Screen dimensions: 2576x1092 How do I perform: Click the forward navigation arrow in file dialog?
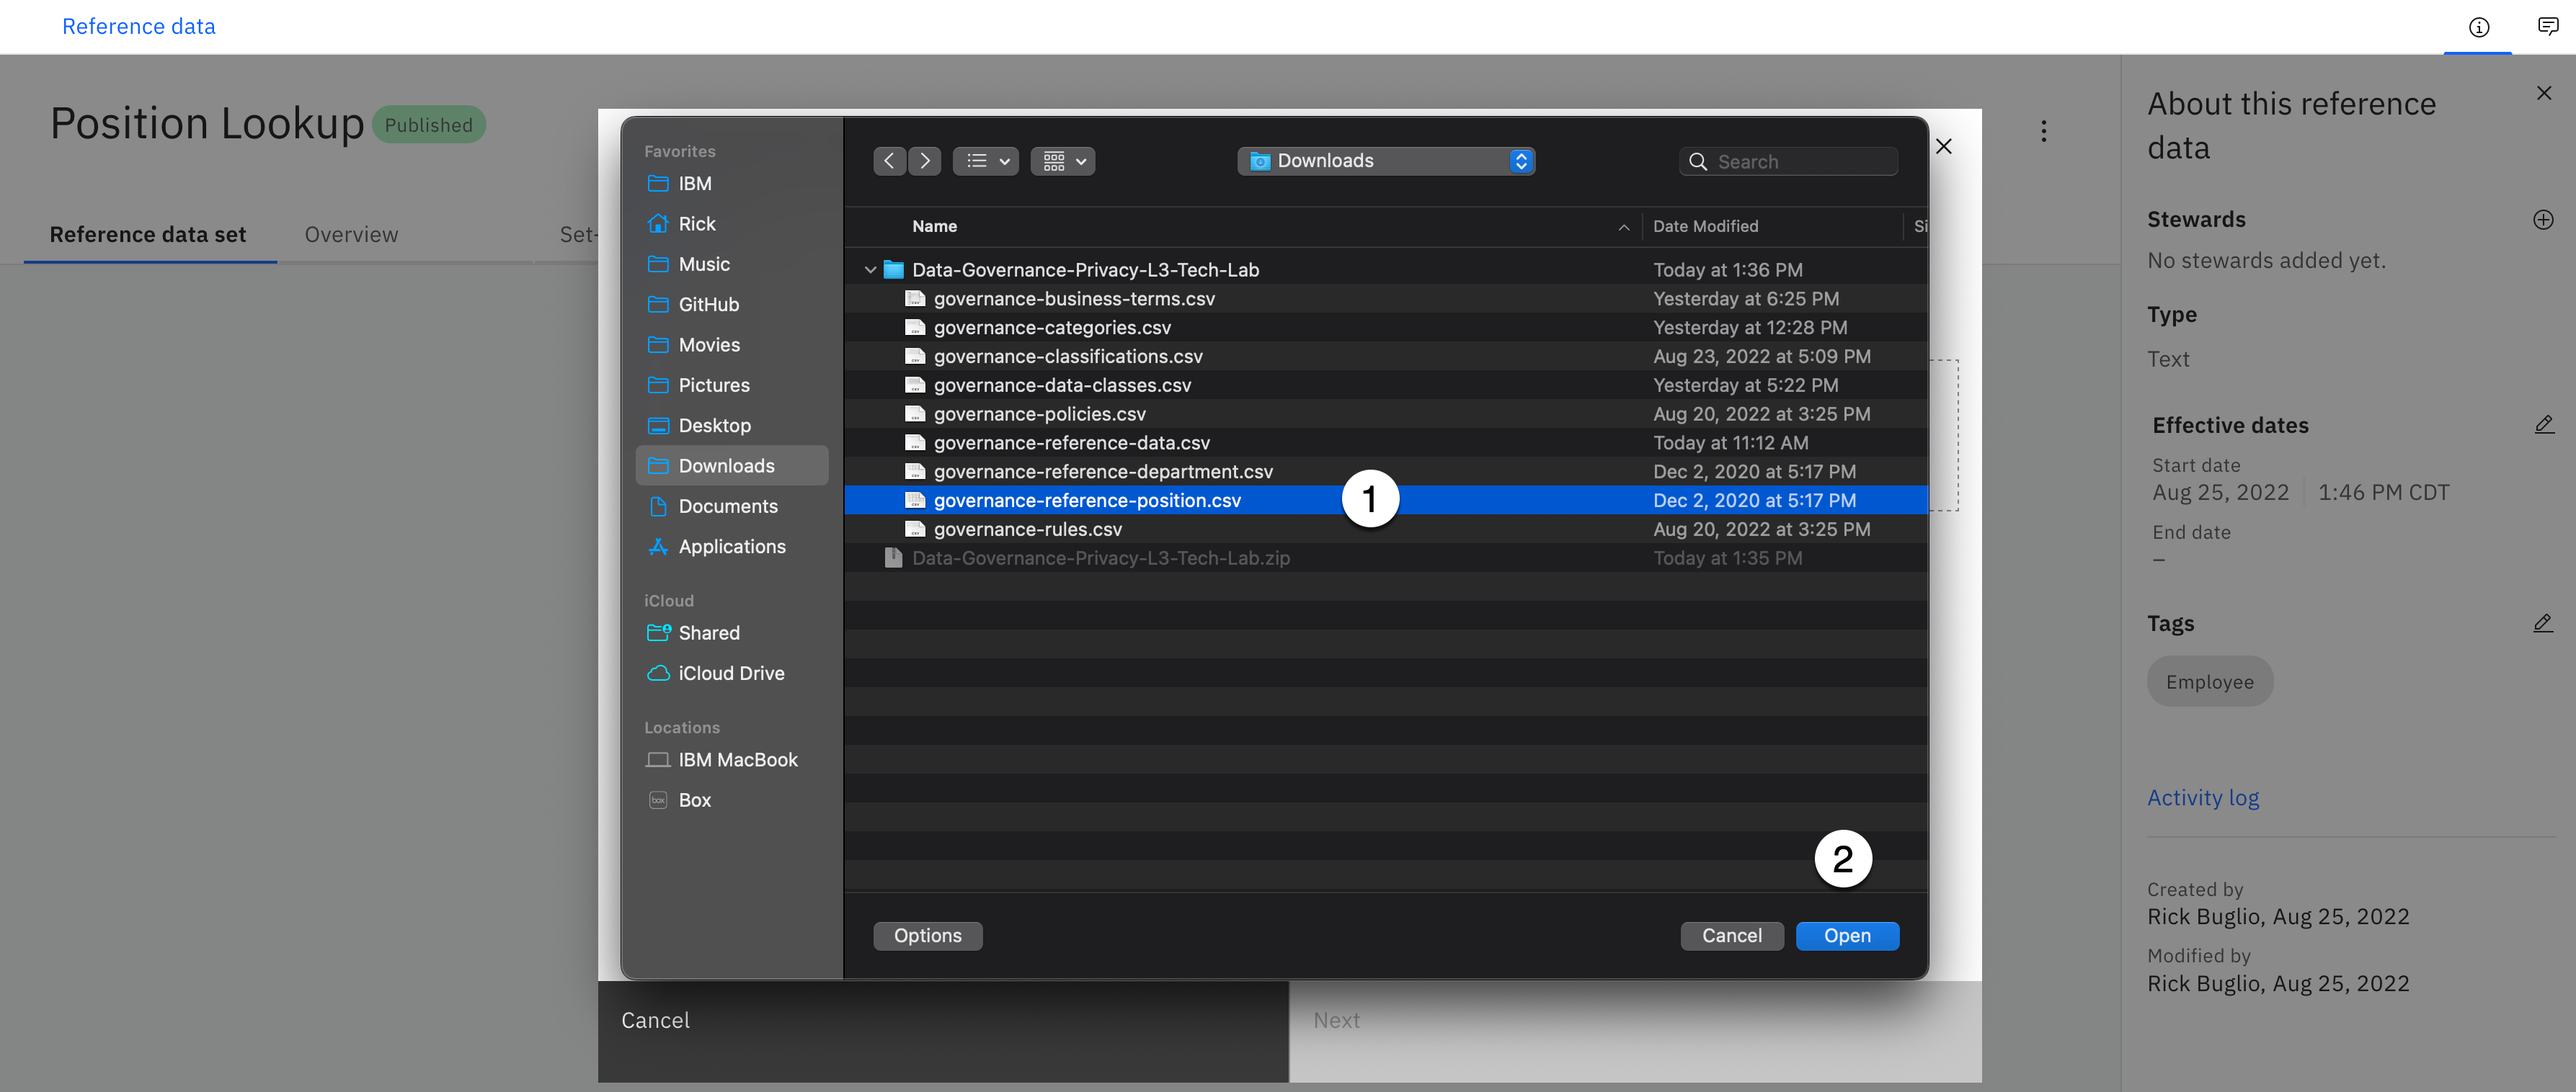(925, 161)
